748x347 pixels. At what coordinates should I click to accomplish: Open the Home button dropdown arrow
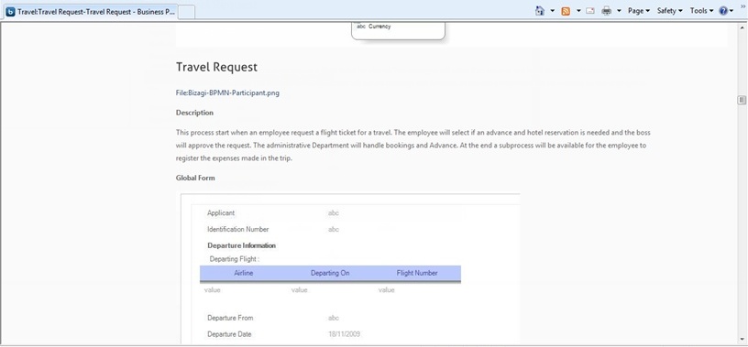[x=553, y=10]
